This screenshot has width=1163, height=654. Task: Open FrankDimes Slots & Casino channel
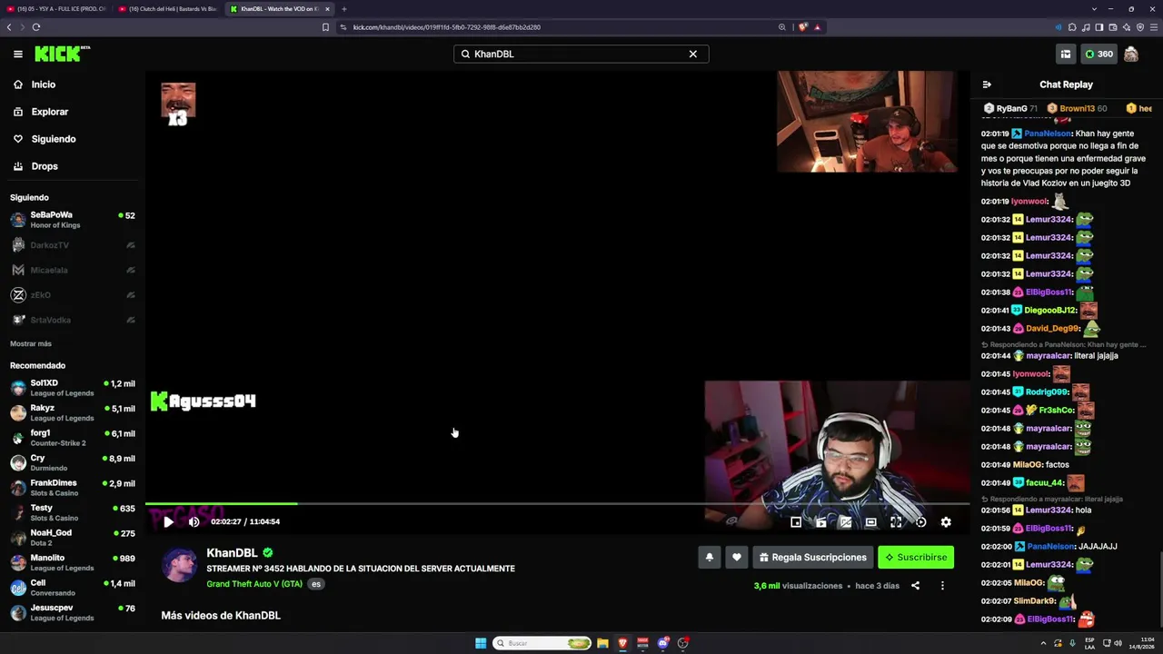coord(73,488)
